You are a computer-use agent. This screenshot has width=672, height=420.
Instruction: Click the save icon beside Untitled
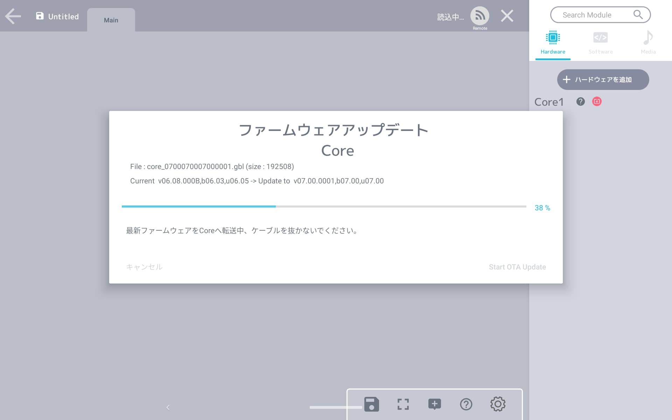(40, 16)
